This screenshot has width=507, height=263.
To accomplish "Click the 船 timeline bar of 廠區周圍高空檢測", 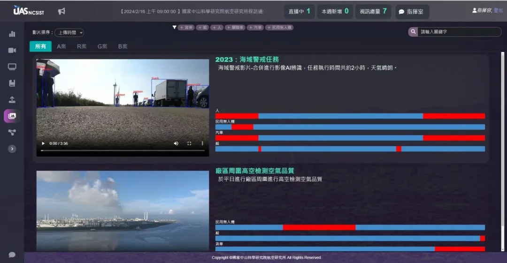I will tap(350, 239).
